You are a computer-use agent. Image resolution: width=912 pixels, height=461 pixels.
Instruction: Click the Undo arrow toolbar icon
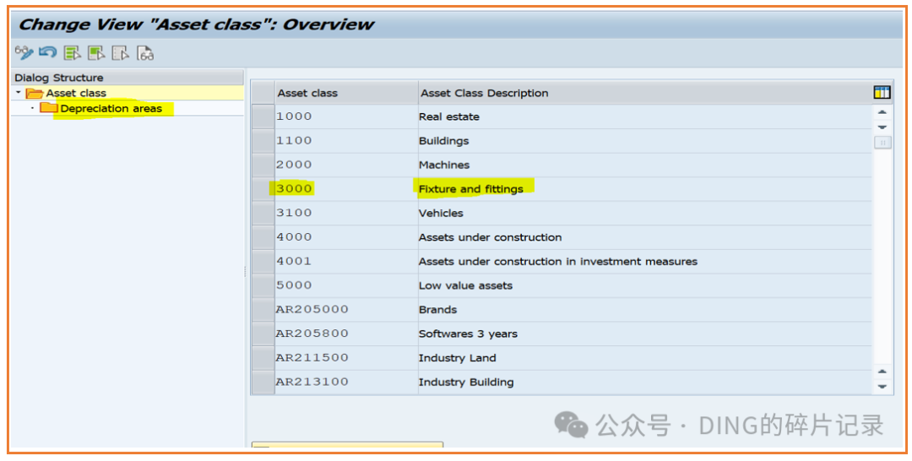tap(47, 52)
